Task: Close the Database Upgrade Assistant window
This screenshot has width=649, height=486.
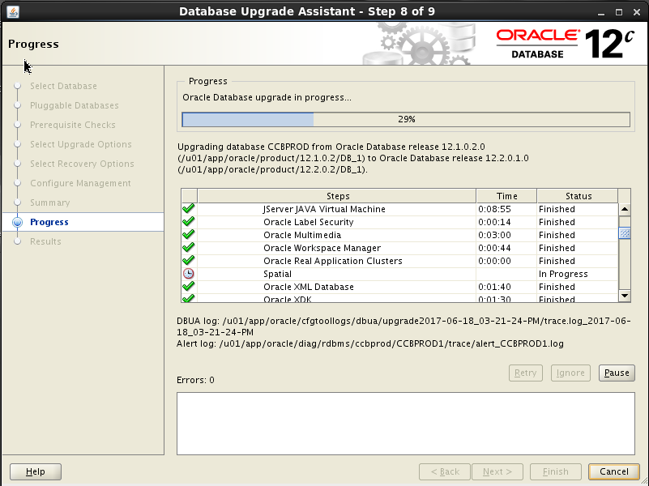Action: (x=637, y=12)
